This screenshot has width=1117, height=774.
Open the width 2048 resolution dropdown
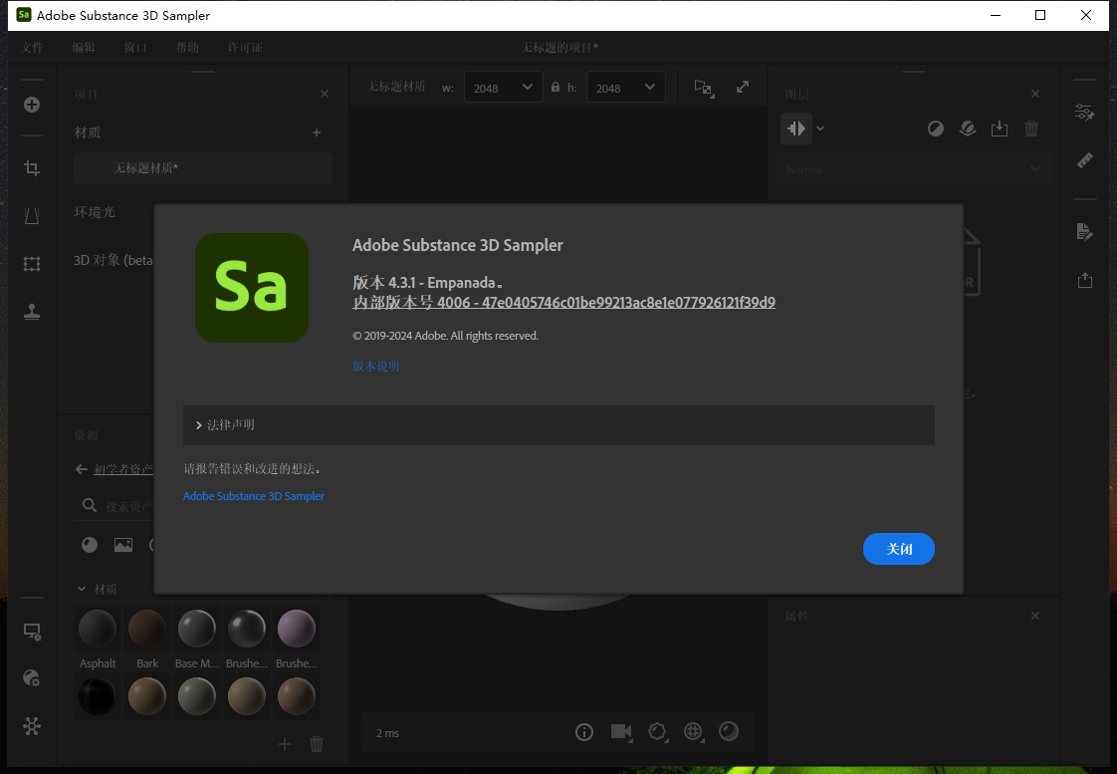pos(503,87)
